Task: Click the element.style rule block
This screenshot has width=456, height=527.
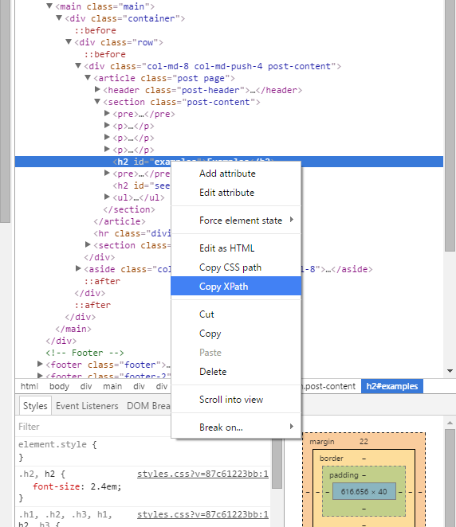Action: pyautogui.click(x=143, y=451)
